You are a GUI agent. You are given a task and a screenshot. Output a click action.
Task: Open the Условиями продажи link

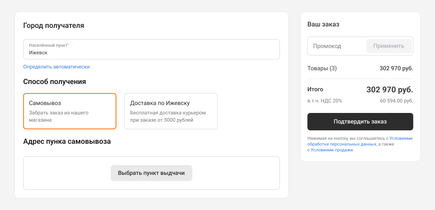click(332, 150)
